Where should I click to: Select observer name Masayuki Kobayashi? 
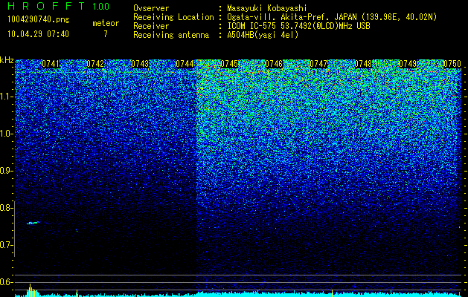pyautogui.click(x=267, y=8)
